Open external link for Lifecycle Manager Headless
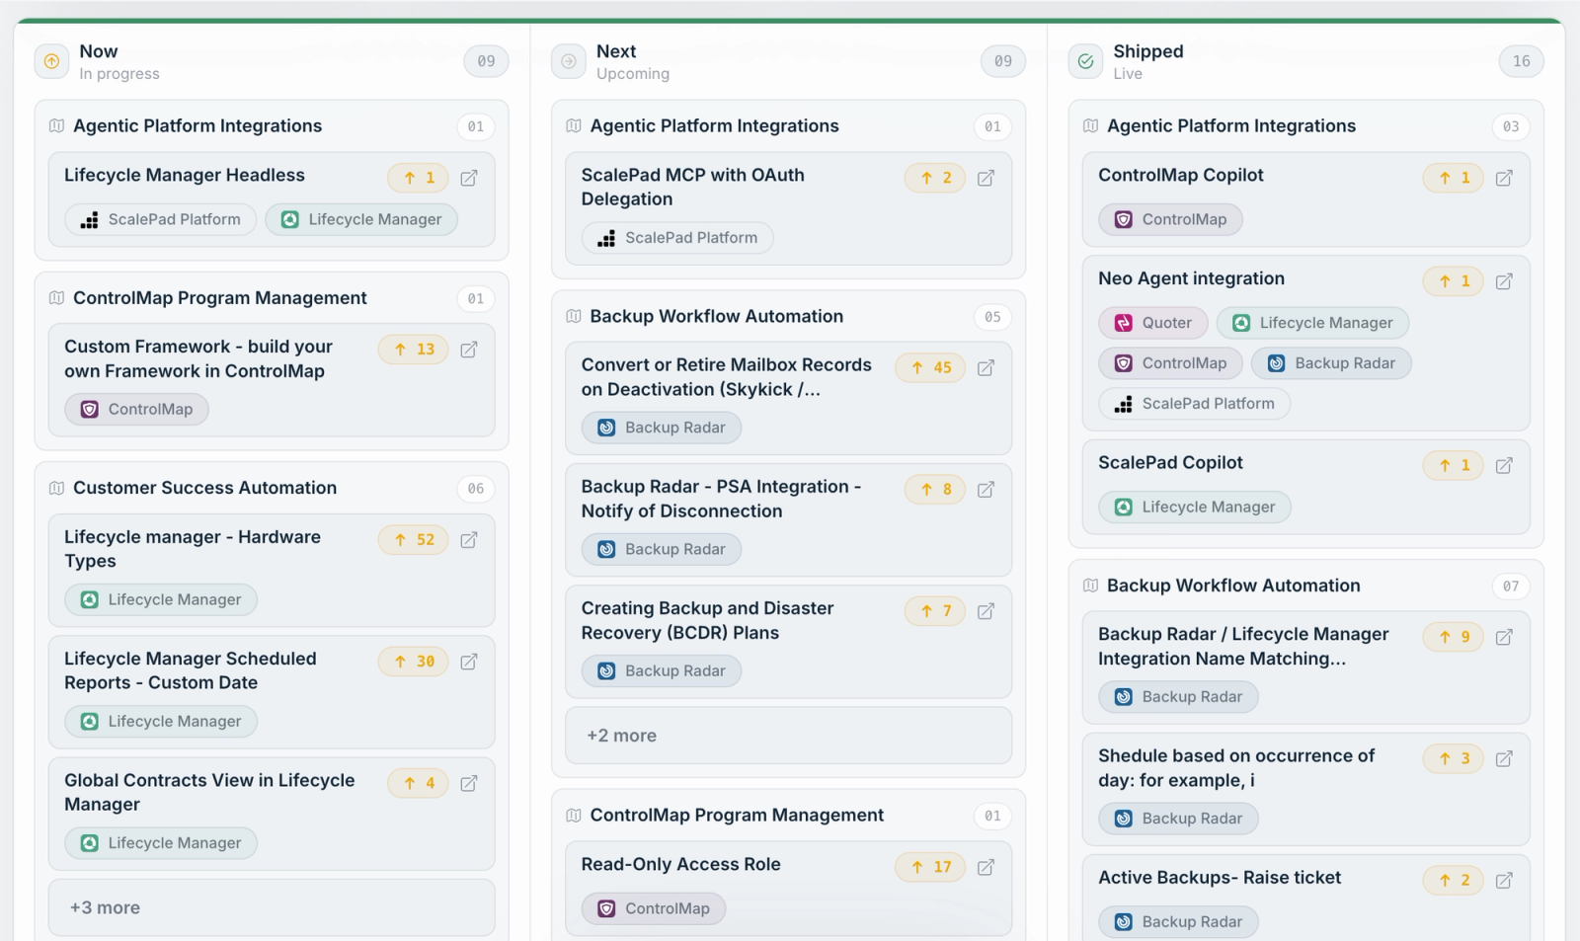 [x=469, y=178]
